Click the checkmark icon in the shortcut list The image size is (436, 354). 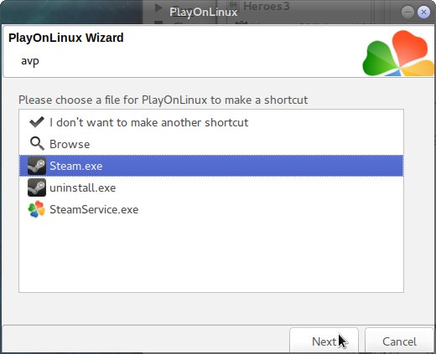pyautogui.click(x=37, y=122)
